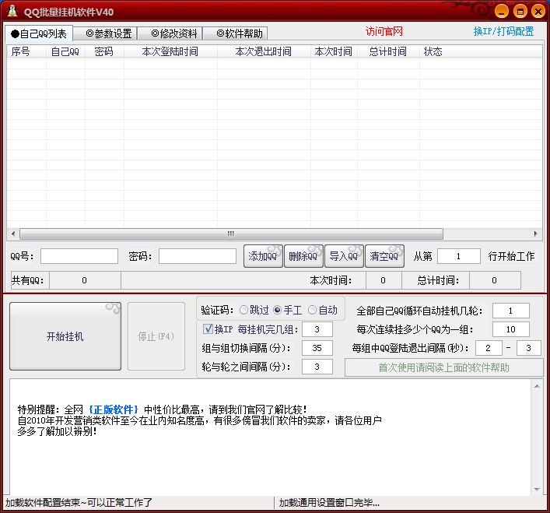Focus the 轮与轮之间间隔(分) field

click(317, 367)
